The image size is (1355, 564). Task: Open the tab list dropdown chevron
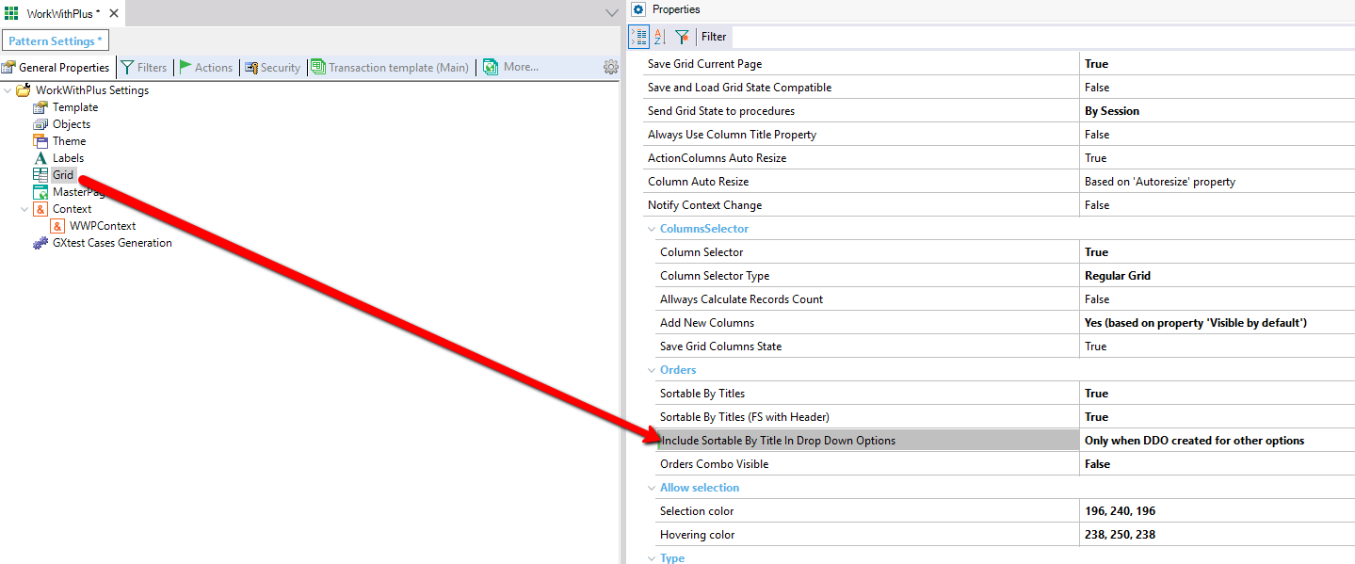pyautogui.click(x=611, y=13)
